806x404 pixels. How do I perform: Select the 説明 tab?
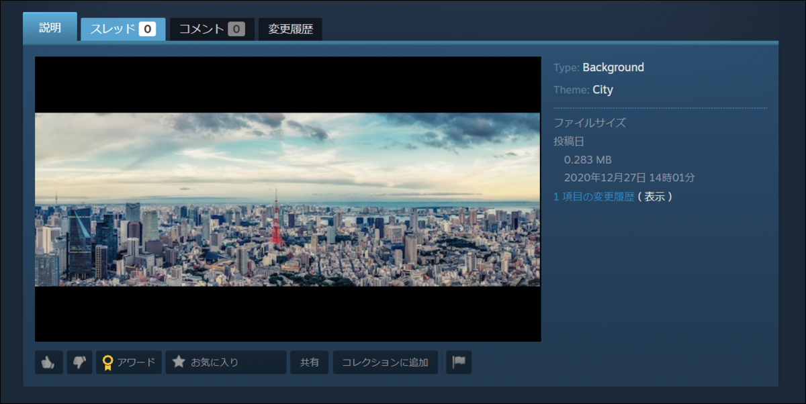click(50, 27)
